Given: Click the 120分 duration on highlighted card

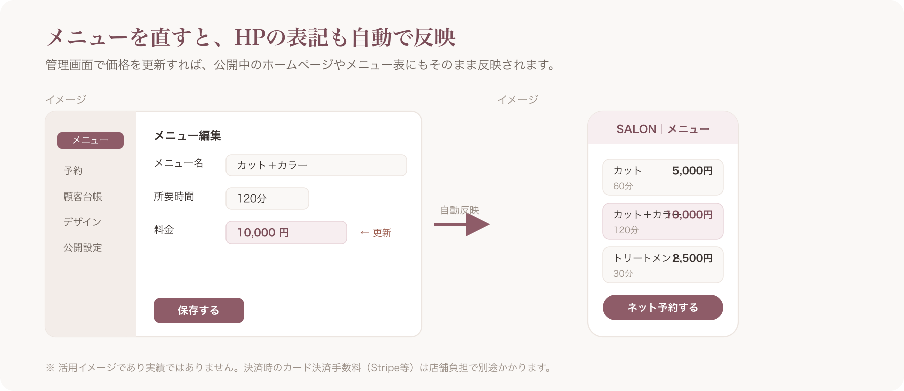Looking at the screenshot, I should 626,230.
